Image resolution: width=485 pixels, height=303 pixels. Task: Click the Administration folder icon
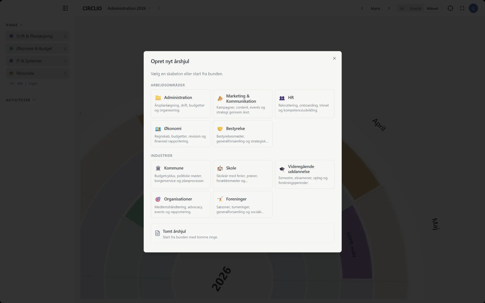click(158, 98)
